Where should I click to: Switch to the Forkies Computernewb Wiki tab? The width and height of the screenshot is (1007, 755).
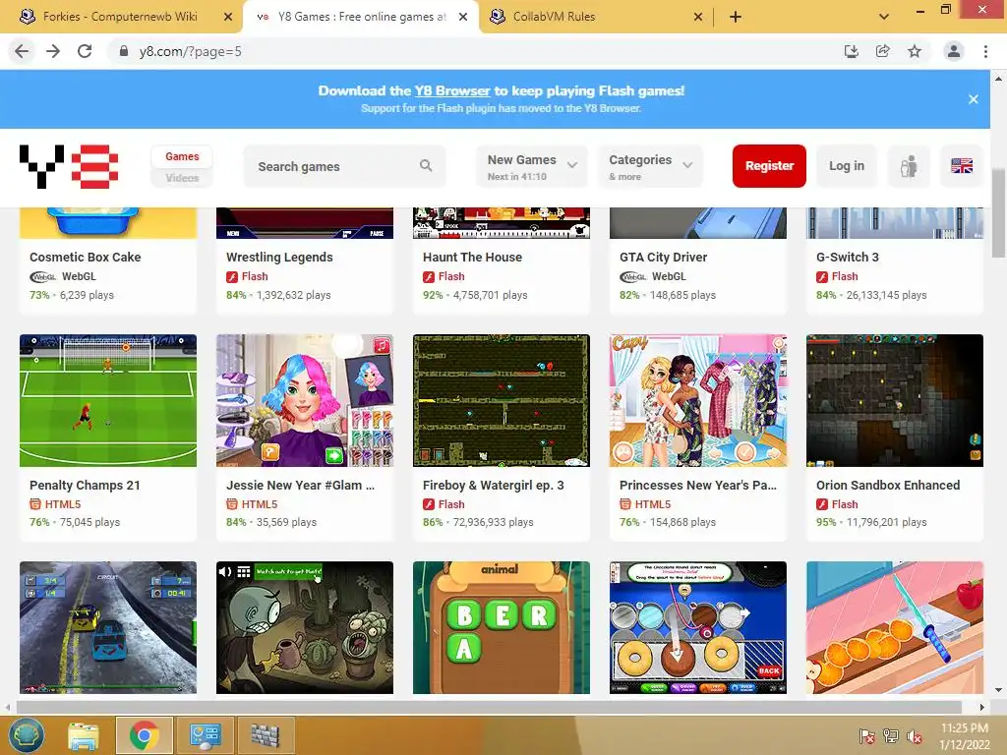point(120,17)
